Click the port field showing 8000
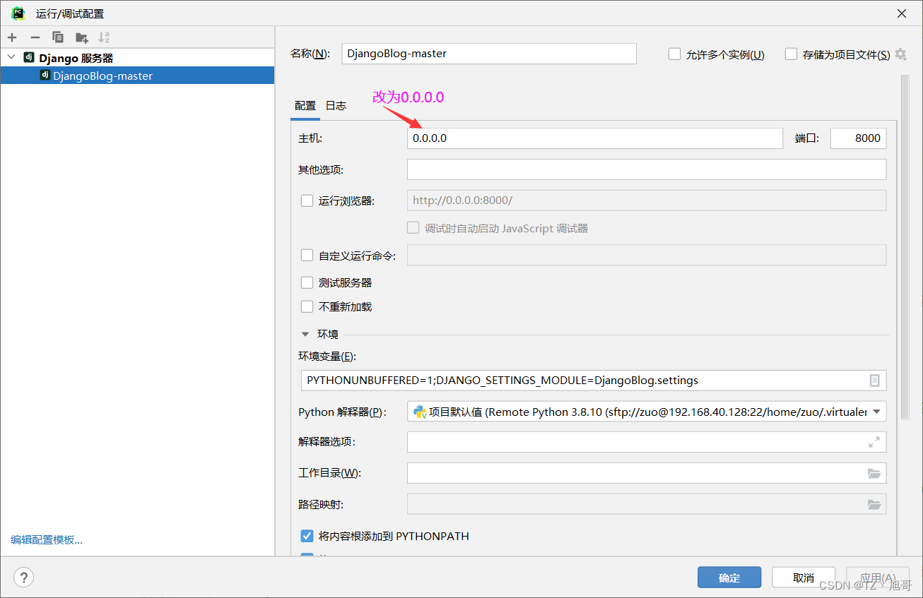Screen dimensions: 923x598 pos(858,138)
